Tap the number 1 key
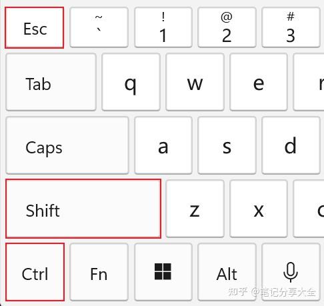Screen dimensions: 324x306 click(163, 27)
